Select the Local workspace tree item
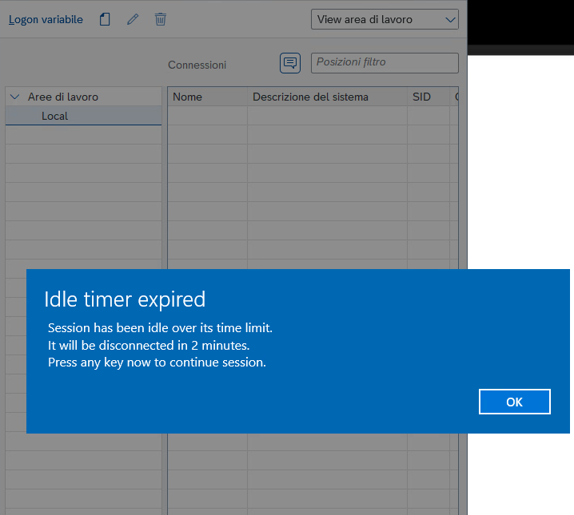 [83, 116]
